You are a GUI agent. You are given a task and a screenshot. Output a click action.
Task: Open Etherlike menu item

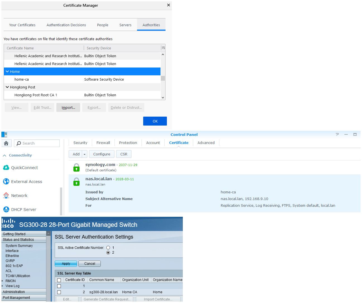click(x=12, y=256)
